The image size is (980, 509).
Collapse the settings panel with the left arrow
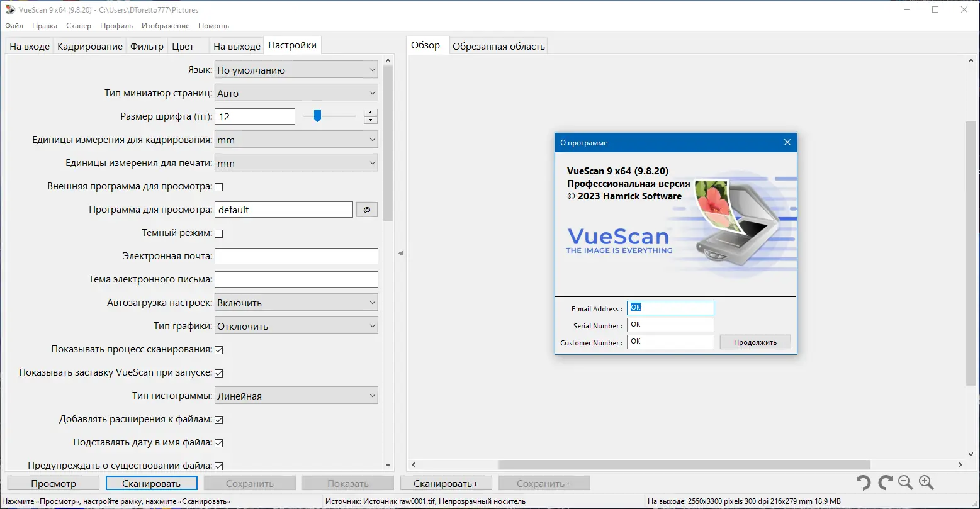pyautogui.click(x=401, y=253)
